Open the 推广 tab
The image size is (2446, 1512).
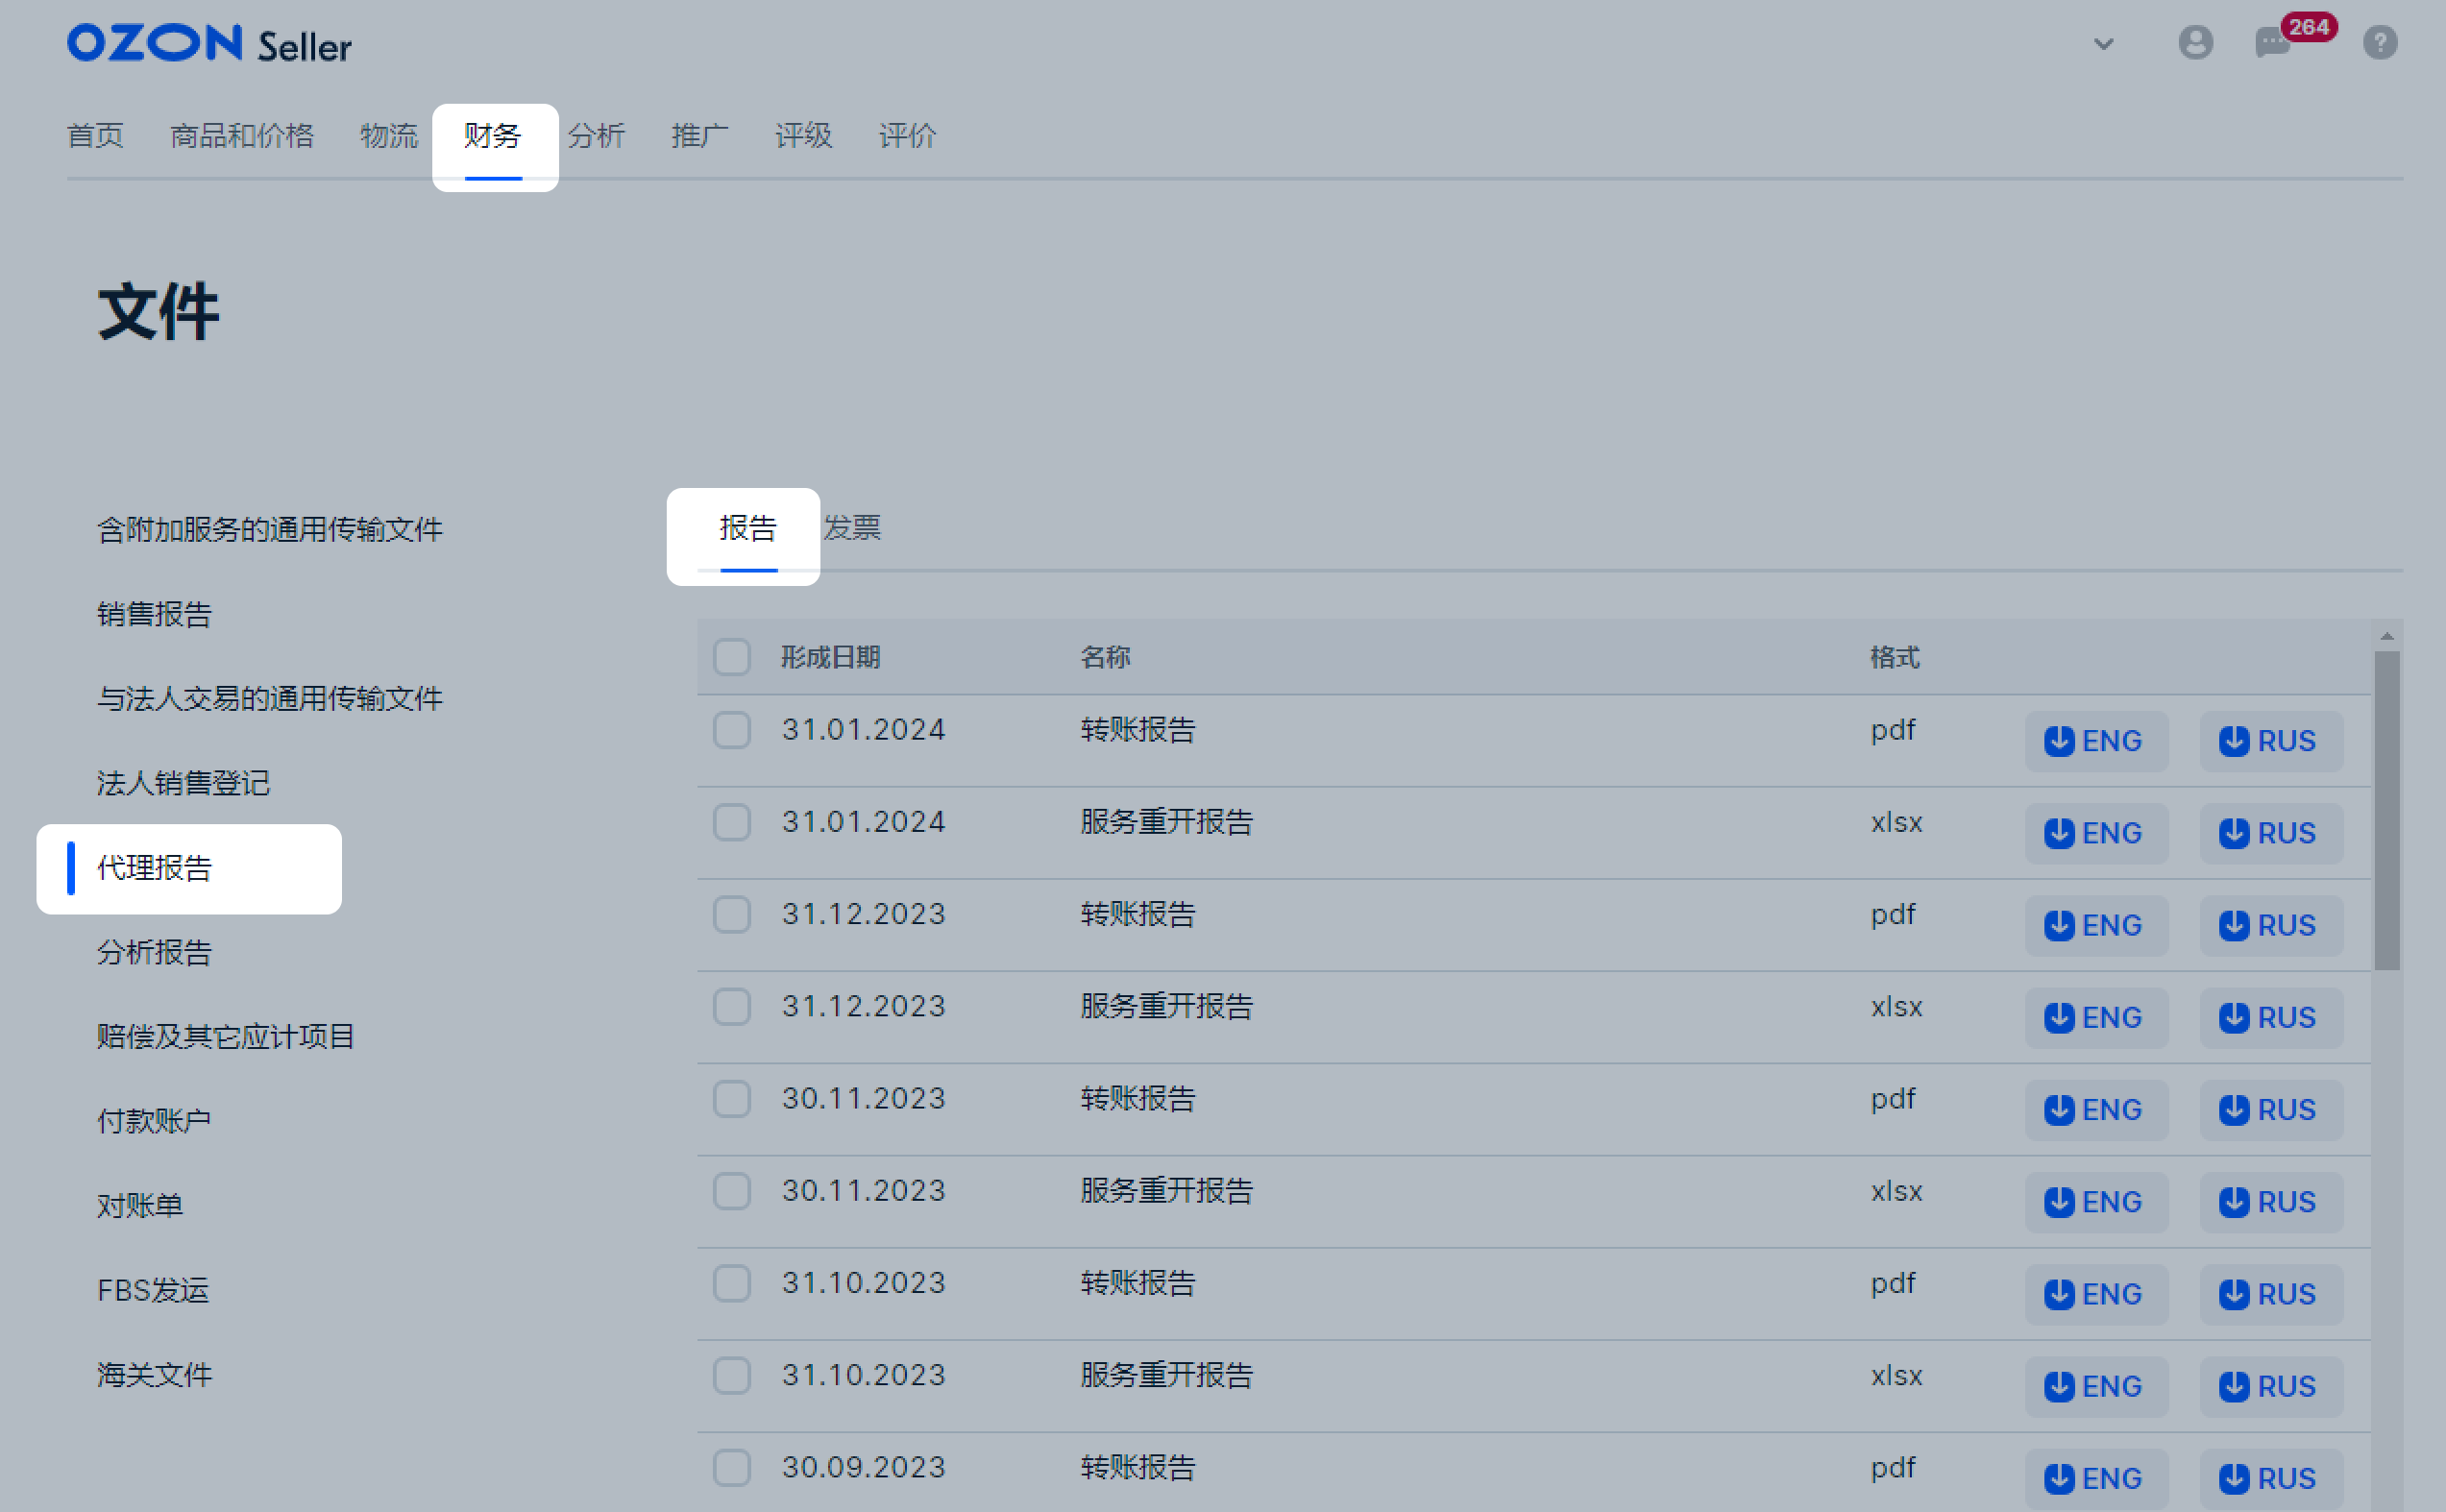pyautogui.click(x=700, y=135)
